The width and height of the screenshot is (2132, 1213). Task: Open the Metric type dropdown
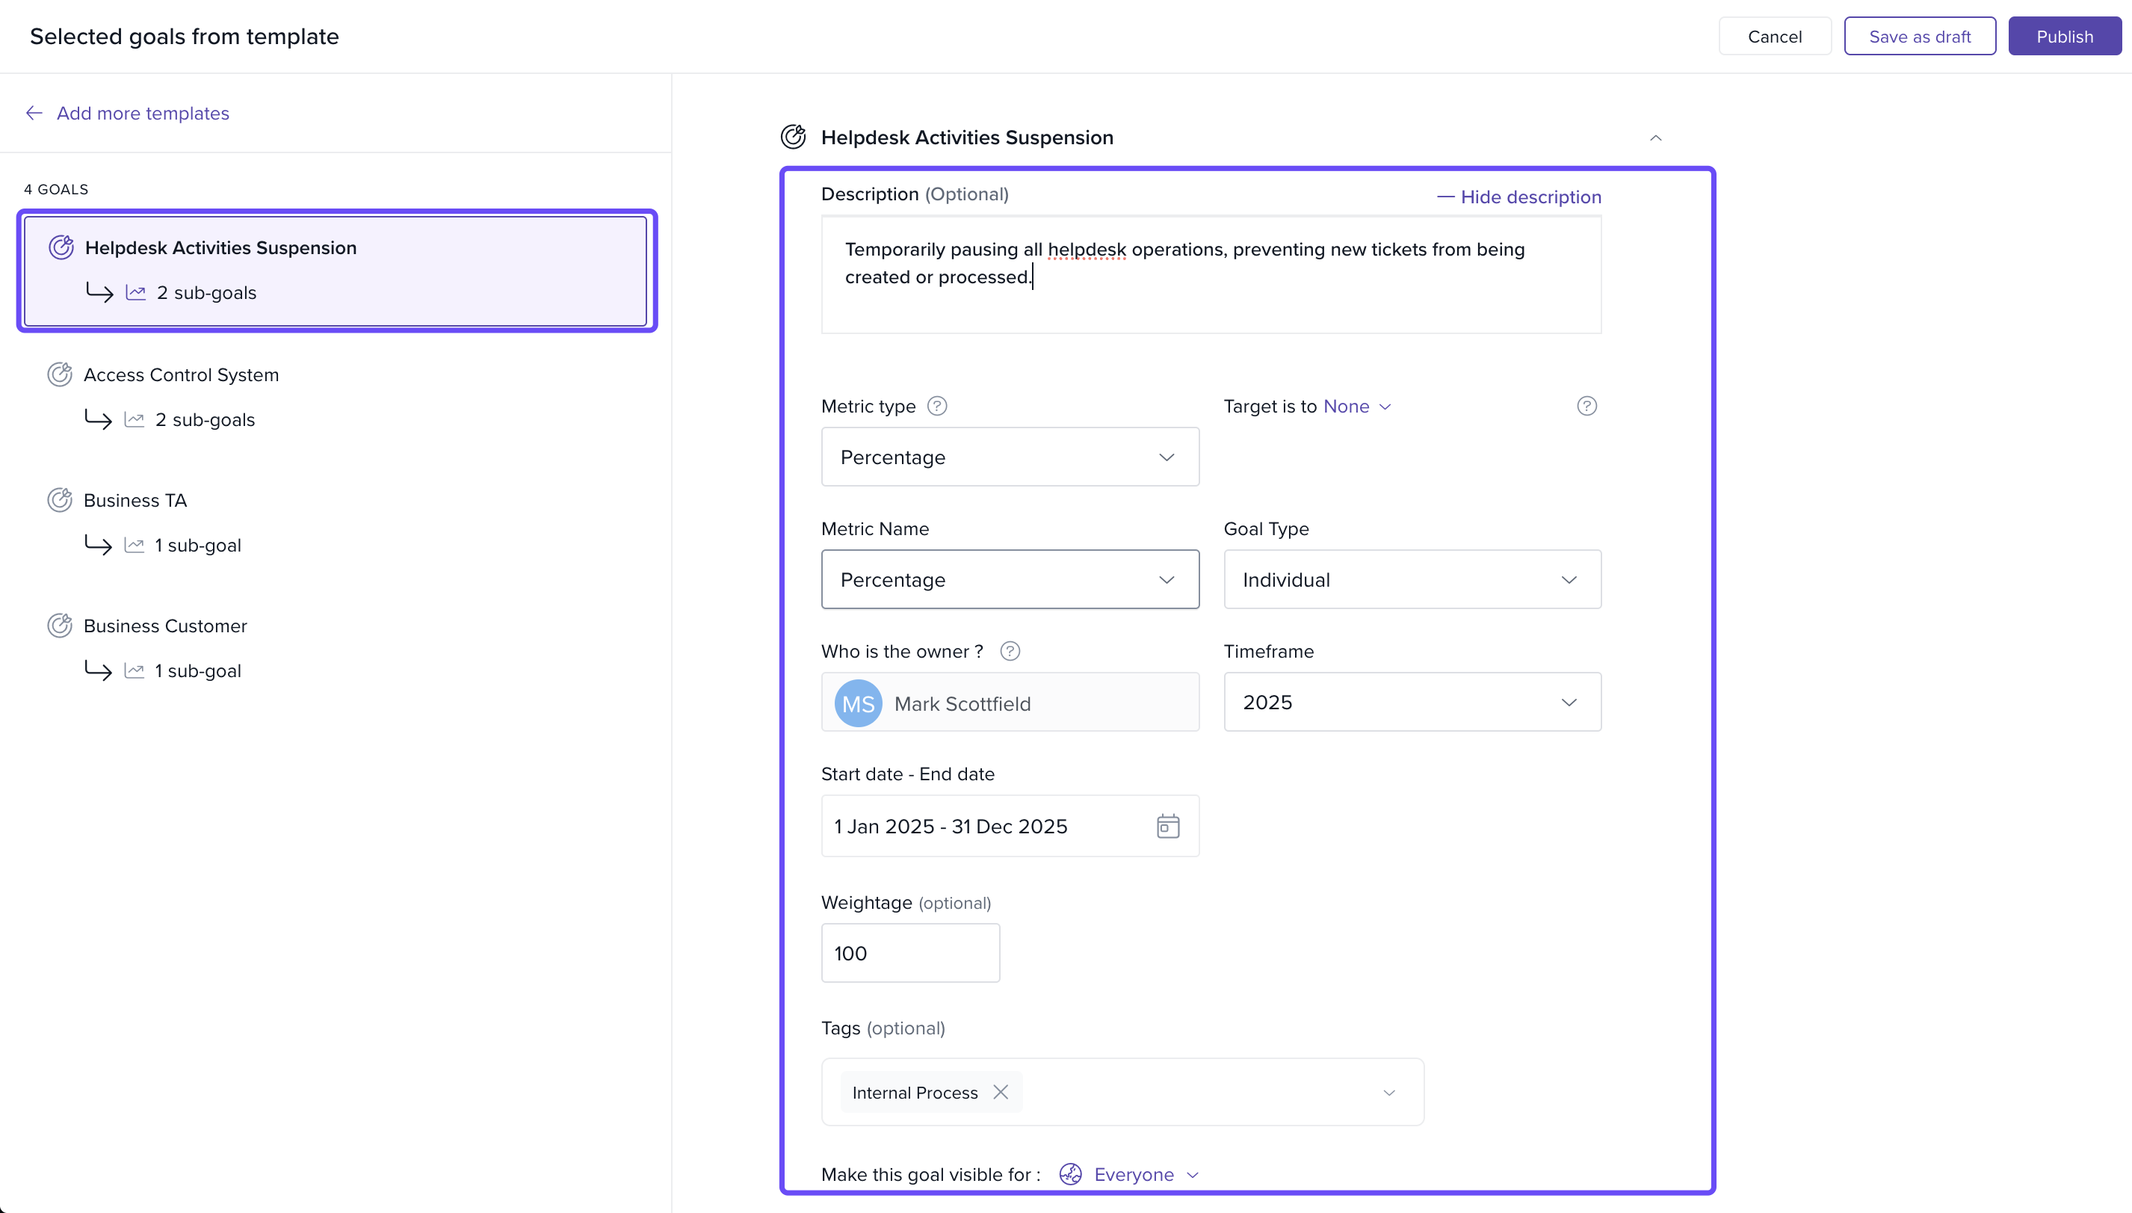coord(1010,457)
